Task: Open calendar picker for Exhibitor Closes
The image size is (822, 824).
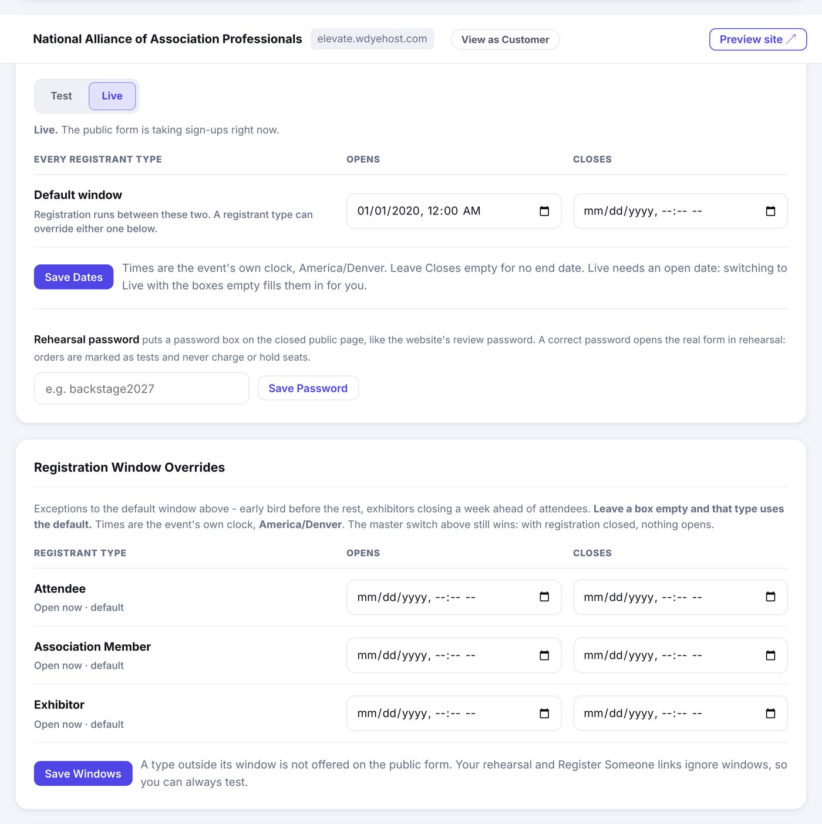Action: point(770,713)
